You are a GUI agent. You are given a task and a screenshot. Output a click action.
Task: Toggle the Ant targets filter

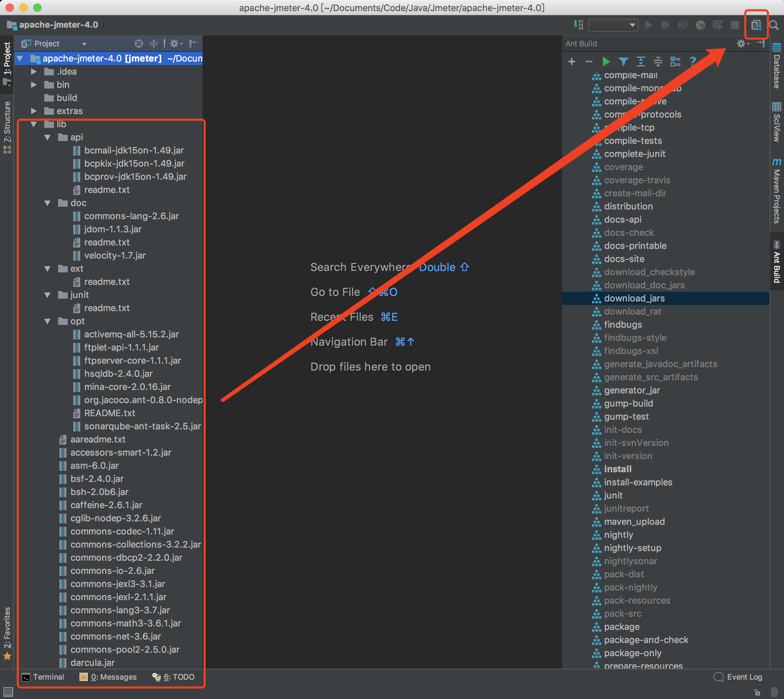coord(624,62)
